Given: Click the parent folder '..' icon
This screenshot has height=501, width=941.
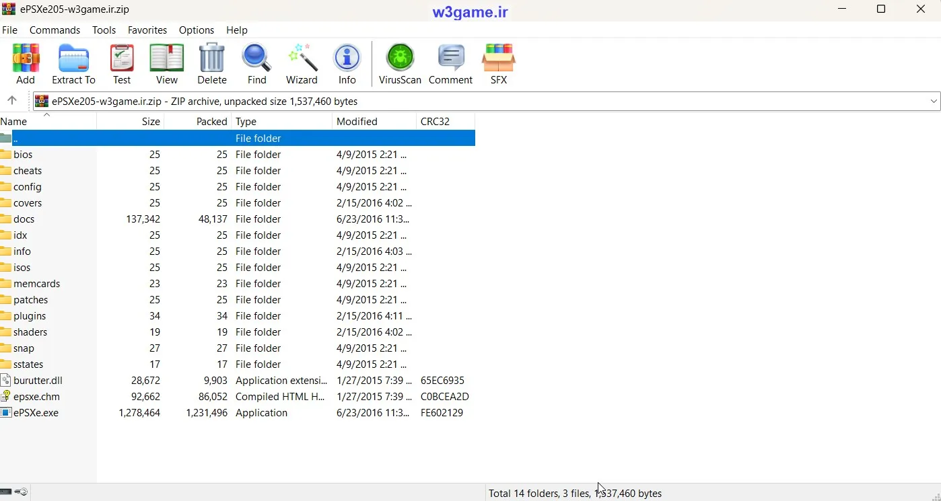Looking at the screenshot, I should [5, 138].
